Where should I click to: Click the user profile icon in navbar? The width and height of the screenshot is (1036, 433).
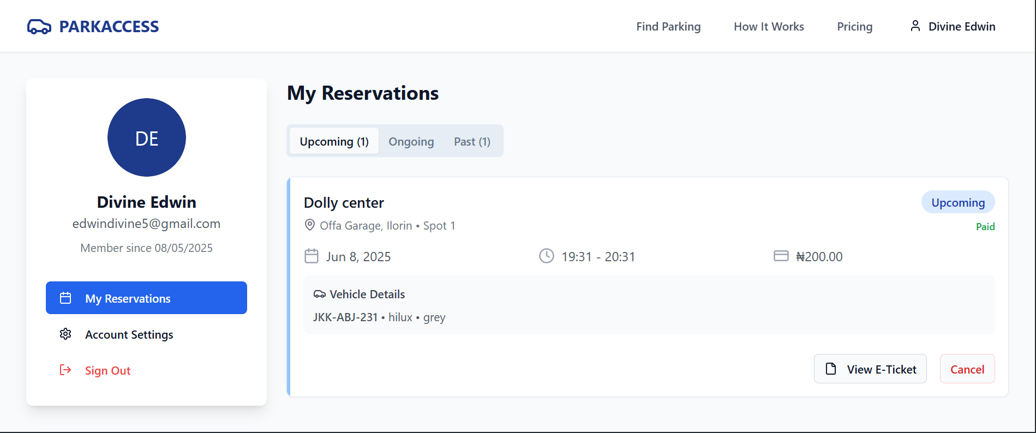pos(915,26)
